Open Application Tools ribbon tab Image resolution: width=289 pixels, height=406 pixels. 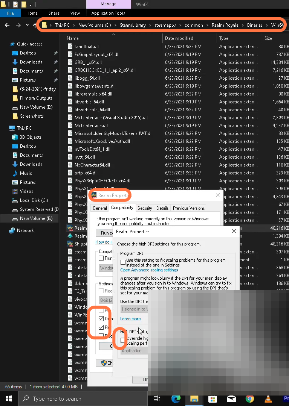(x=108, y=13)
